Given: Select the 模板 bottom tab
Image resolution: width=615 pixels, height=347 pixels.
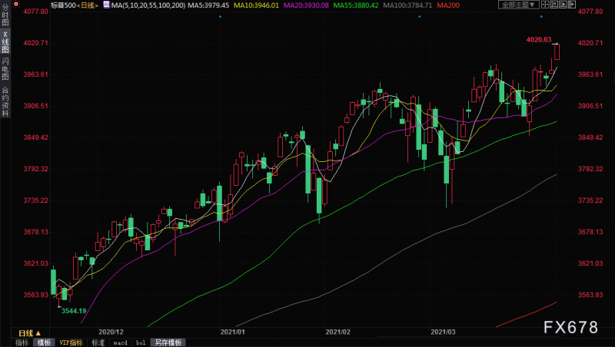Looking at the screenshot, I should point(45,342).
